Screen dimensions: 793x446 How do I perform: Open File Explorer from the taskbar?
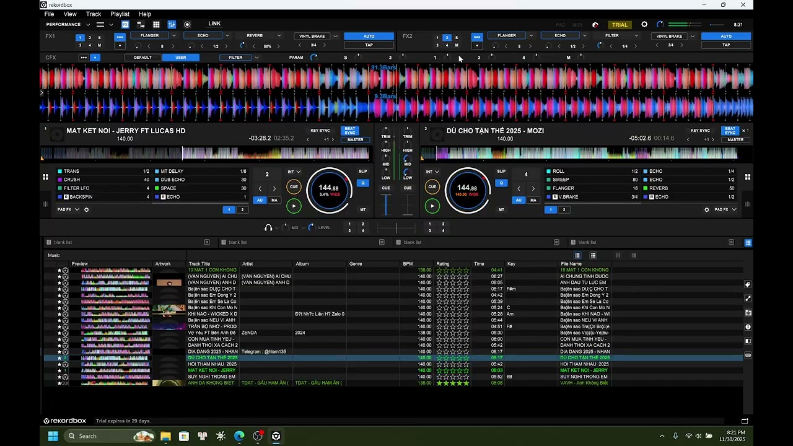[165, 436]
